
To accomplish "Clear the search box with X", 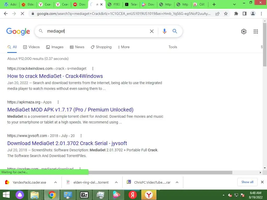I will (151, 31).
